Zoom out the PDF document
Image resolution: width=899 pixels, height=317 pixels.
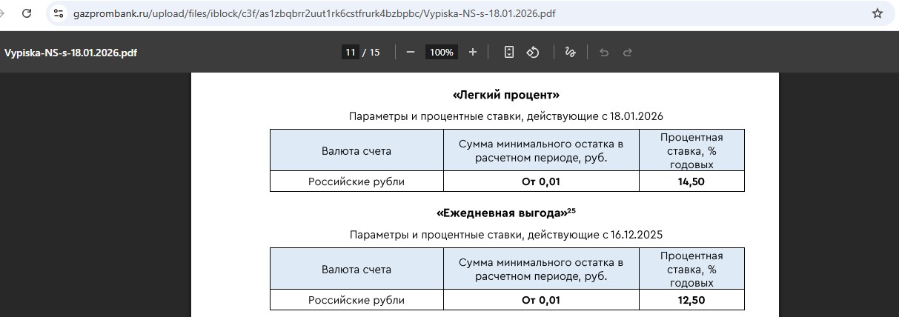411,52
